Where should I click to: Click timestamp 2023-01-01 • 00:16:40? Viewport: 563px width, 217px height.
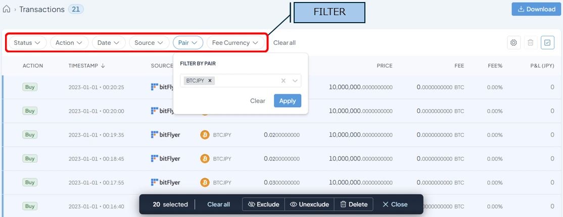point(96,206)
